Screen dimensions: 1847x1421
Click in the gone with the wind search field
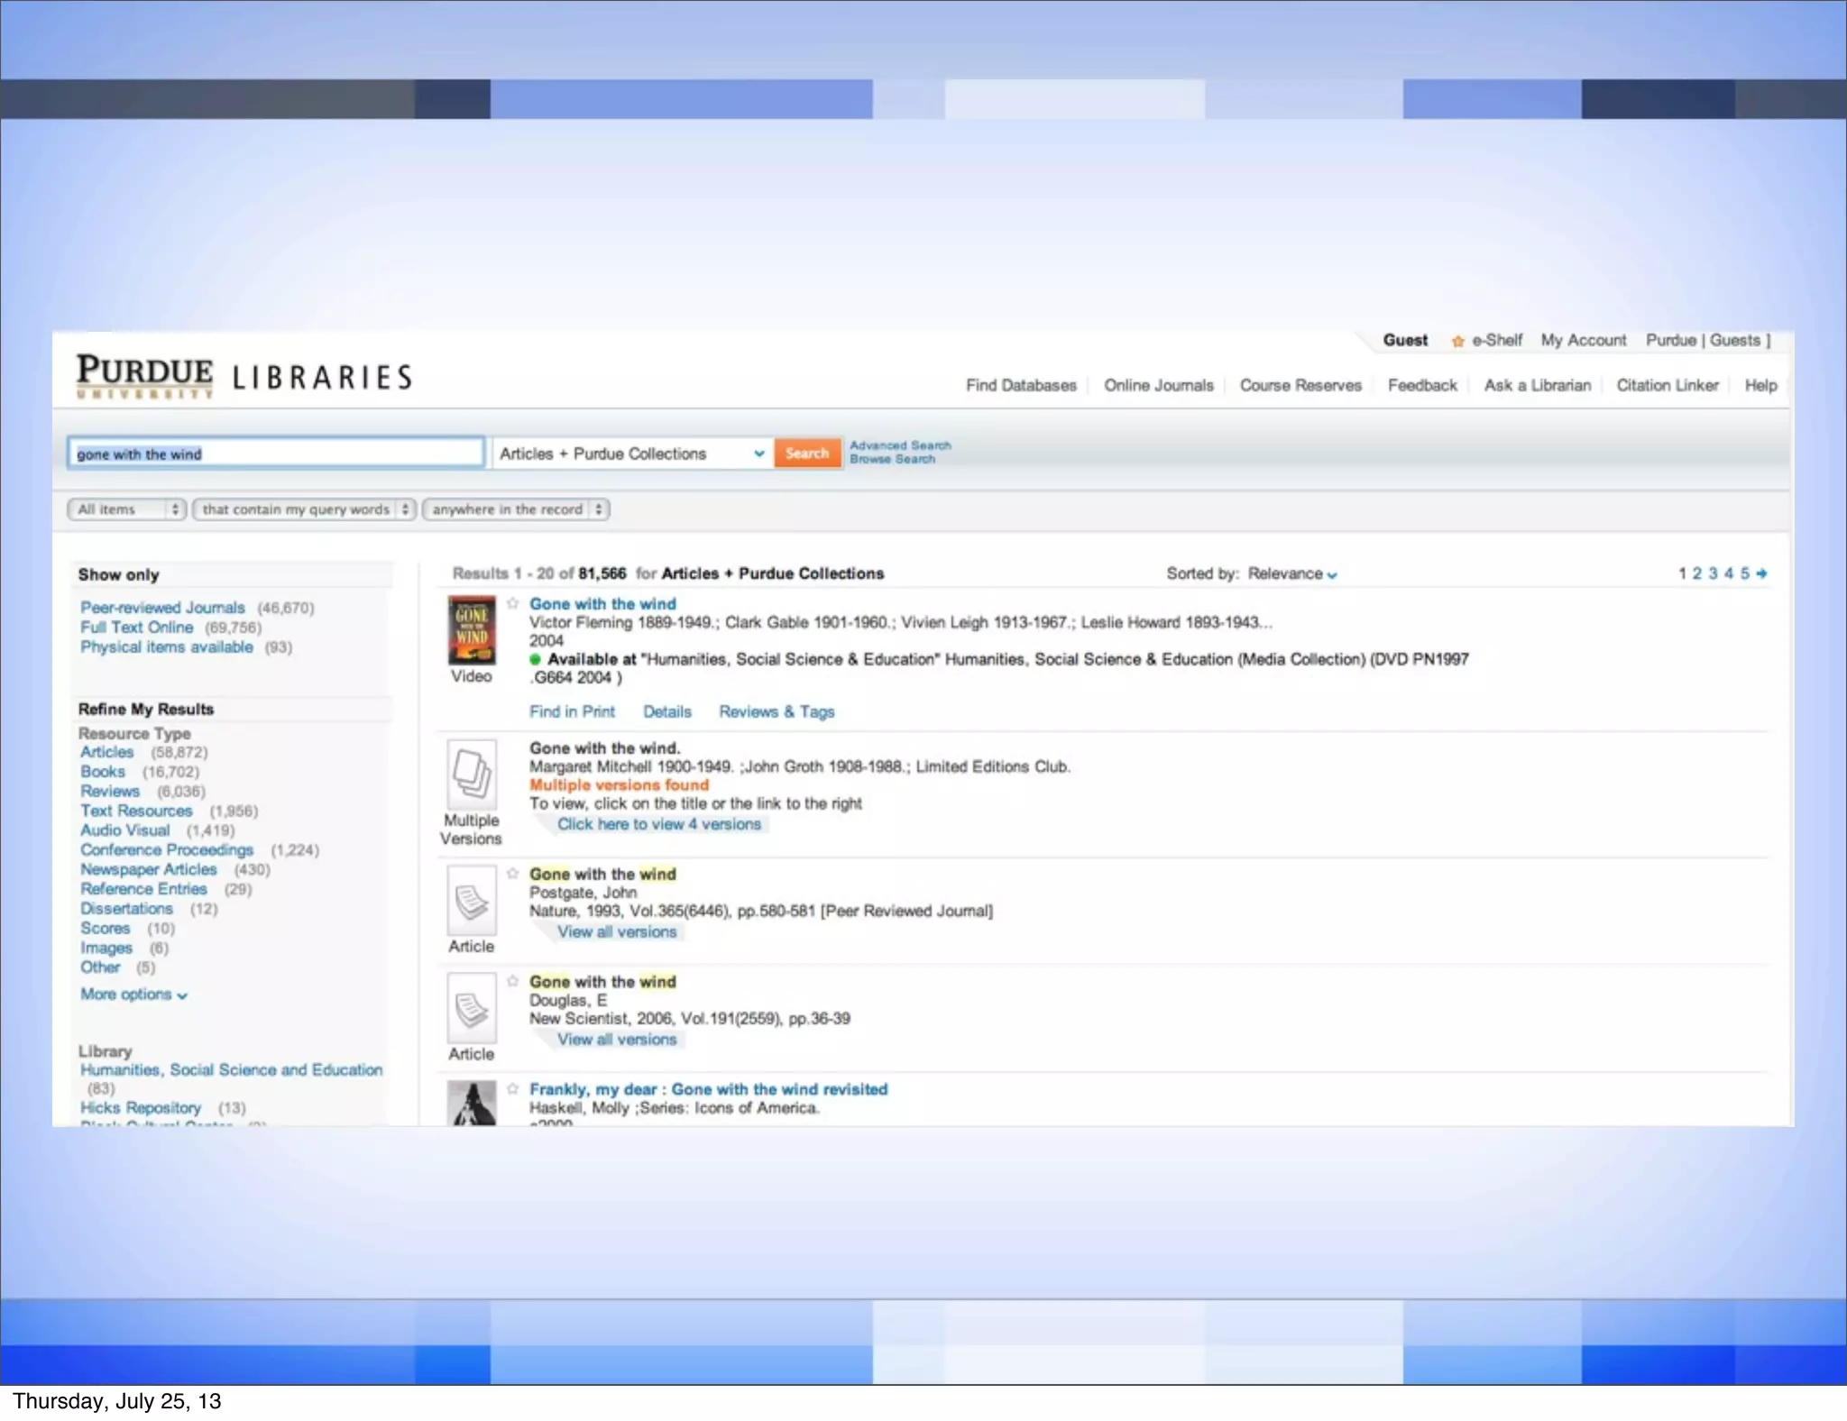(275, 454)
